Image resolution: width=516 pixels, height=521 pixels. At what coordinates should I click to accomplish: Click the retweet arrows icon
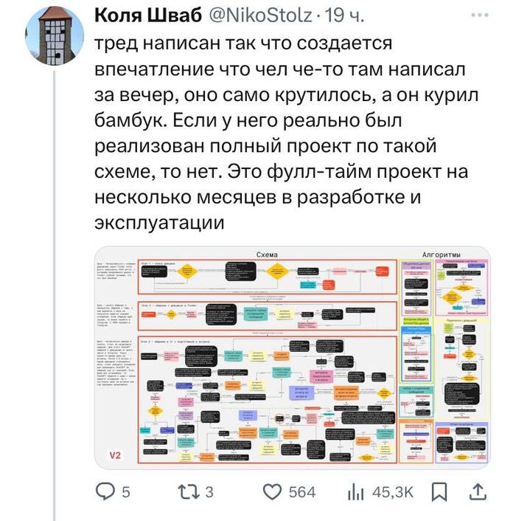pyautogui.click(x=189, y=492)
